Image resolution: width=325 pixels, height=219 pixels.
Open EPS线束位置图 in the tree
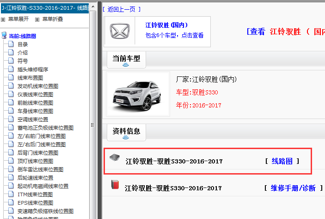(36, 203)
